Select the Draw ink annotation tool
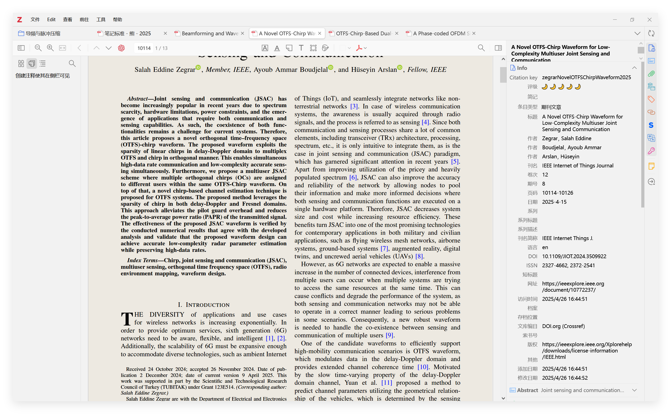The width and height of the screenshot is (671, 414). [325, 48]
